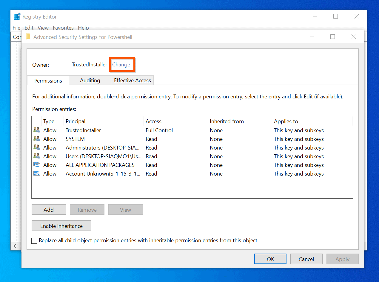Select the Administrators (DESKTOP-SIA...) entry
Screen dimensions: 379x282
(192, 148)
